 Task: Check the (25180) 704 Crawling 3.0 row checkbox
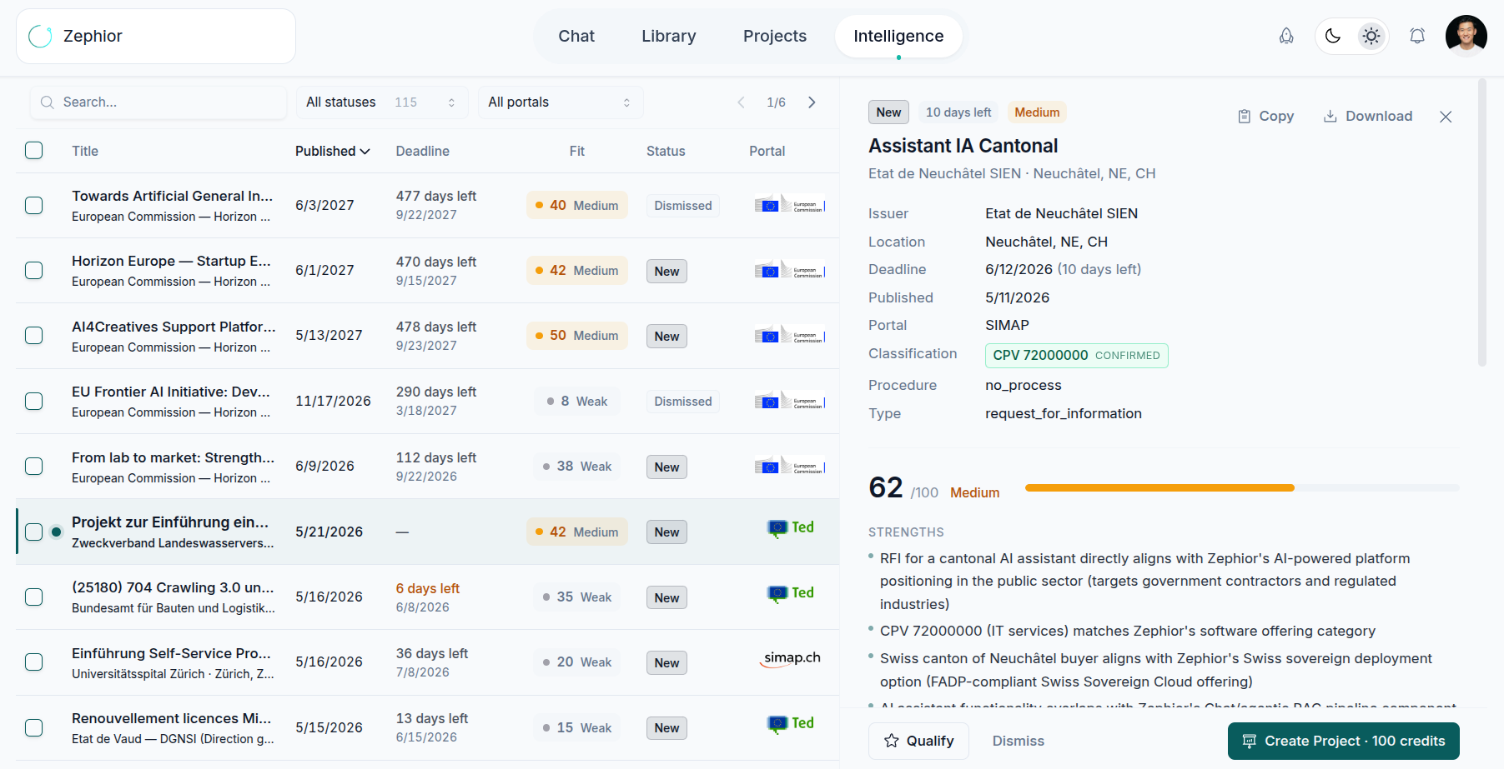tap(34, 597)
